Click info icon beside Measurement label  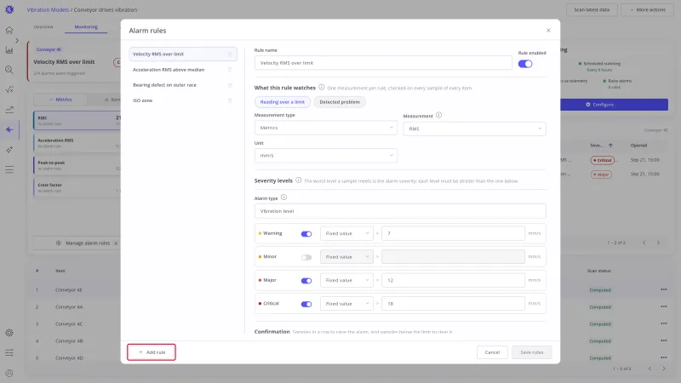click(438, 115)
